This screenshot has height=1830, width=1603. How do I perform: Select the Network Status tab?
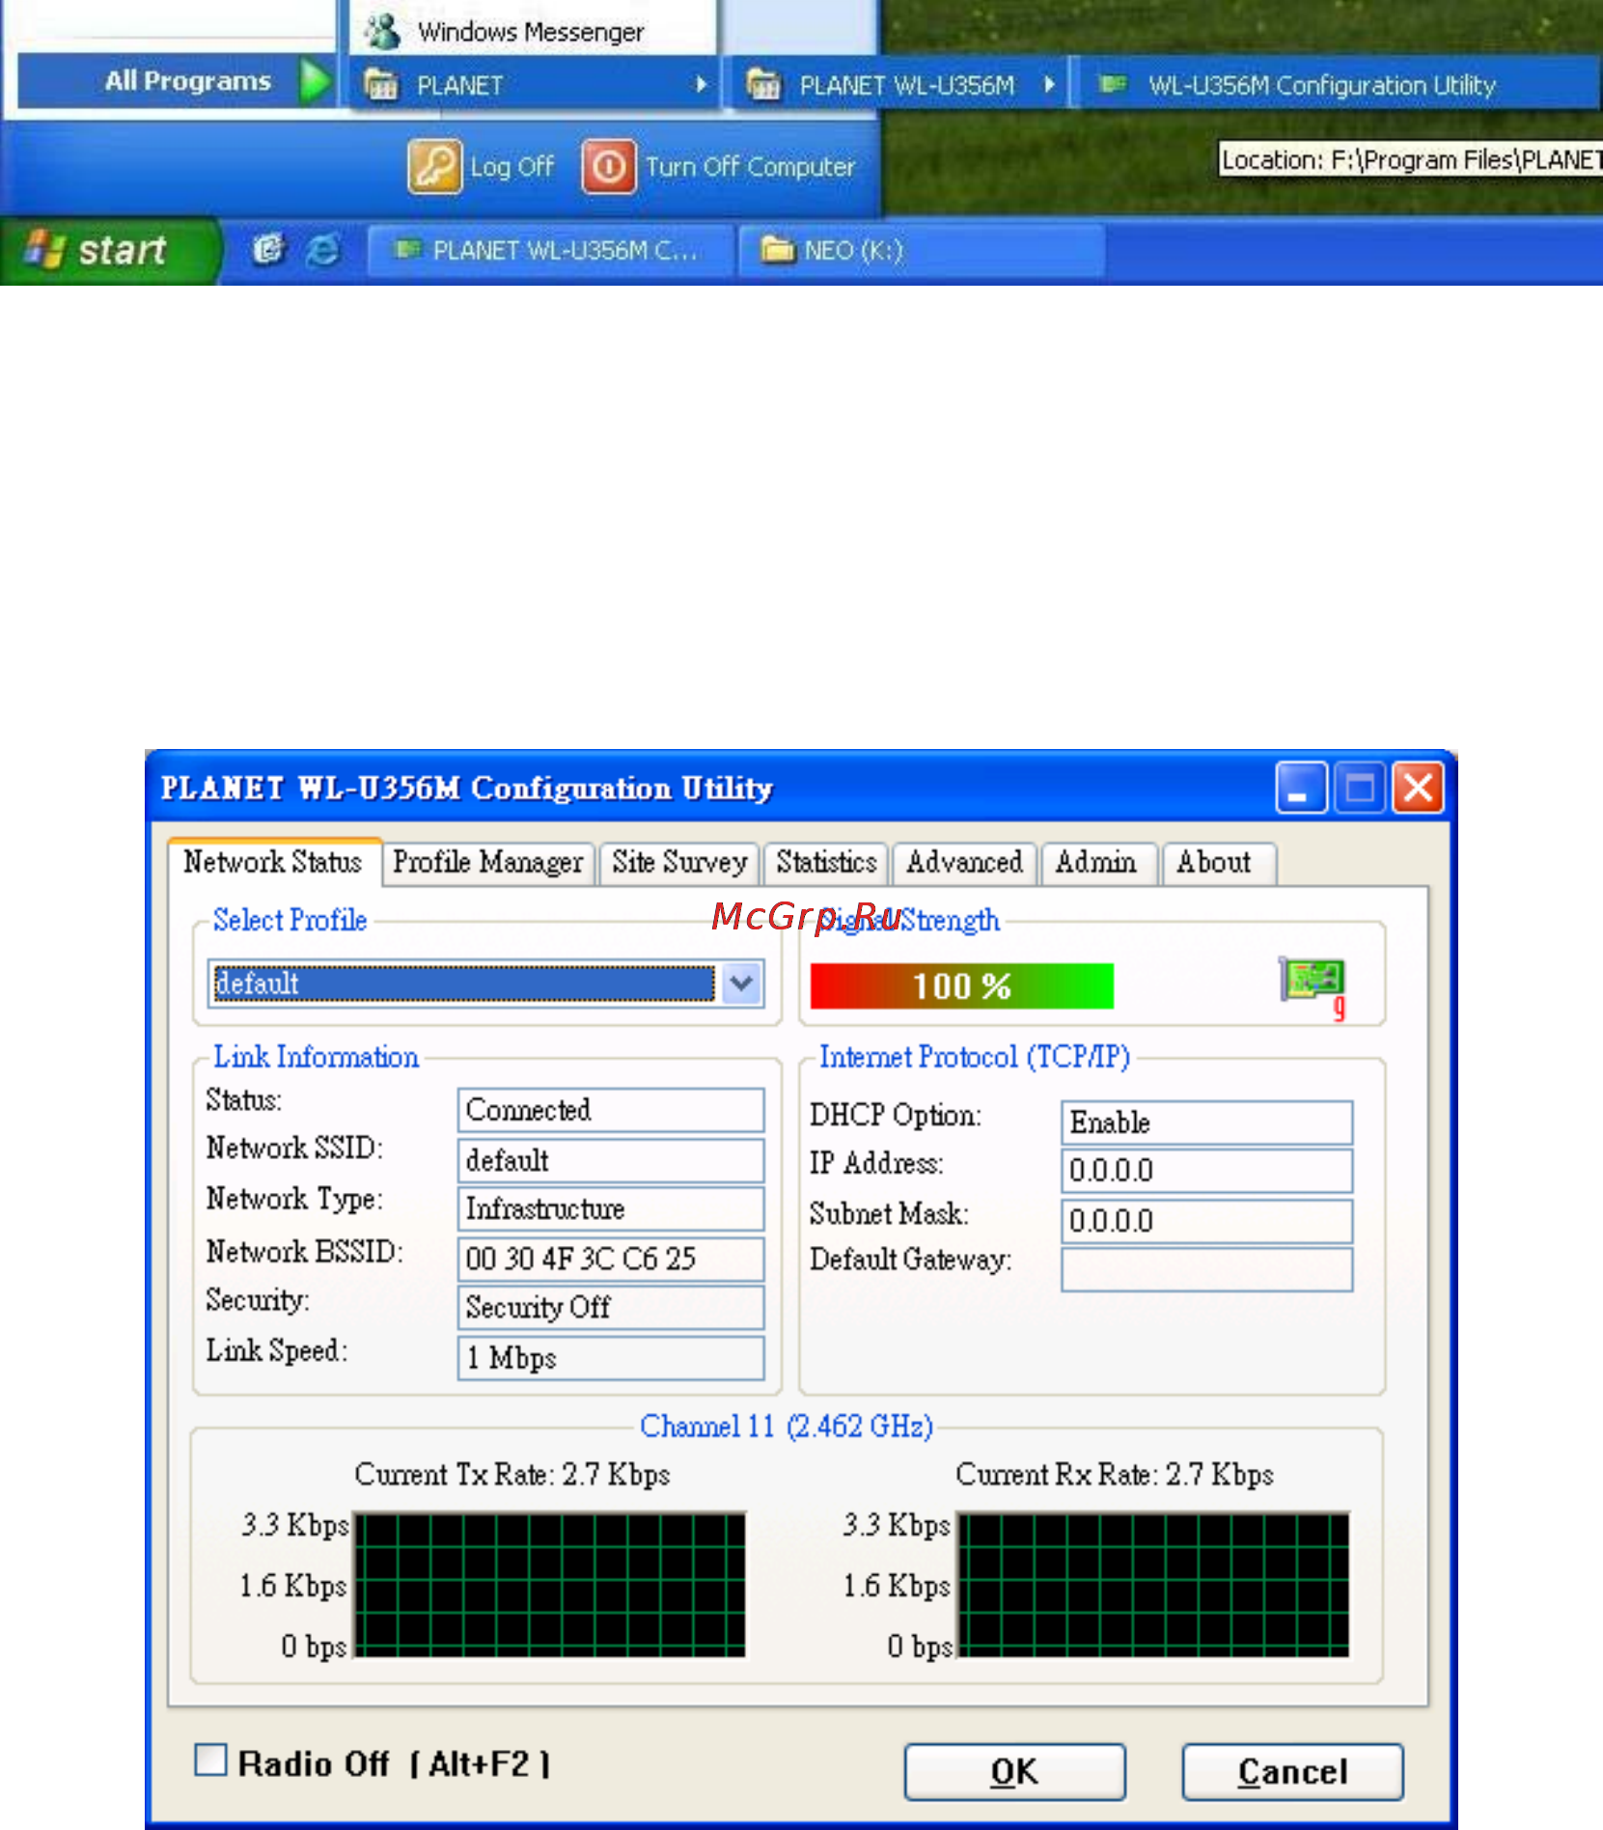[x=273, y=861]
